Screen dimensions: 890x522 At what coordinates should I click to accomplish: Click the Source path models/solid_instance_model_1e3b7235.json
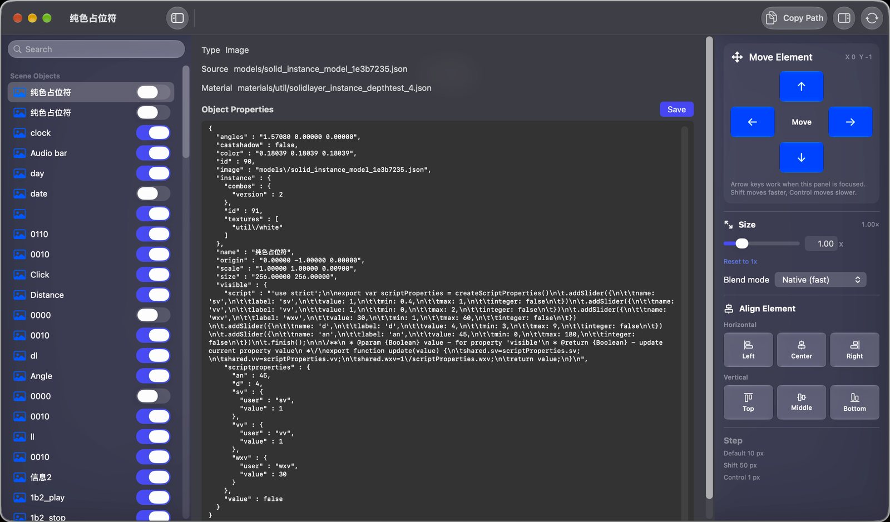tap(320, 69)
